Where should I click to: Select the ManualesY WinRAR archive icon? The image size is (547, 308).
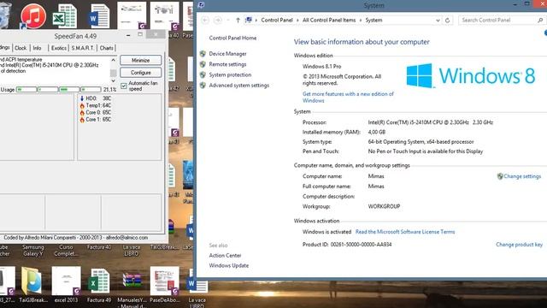(x=132, y=281)
